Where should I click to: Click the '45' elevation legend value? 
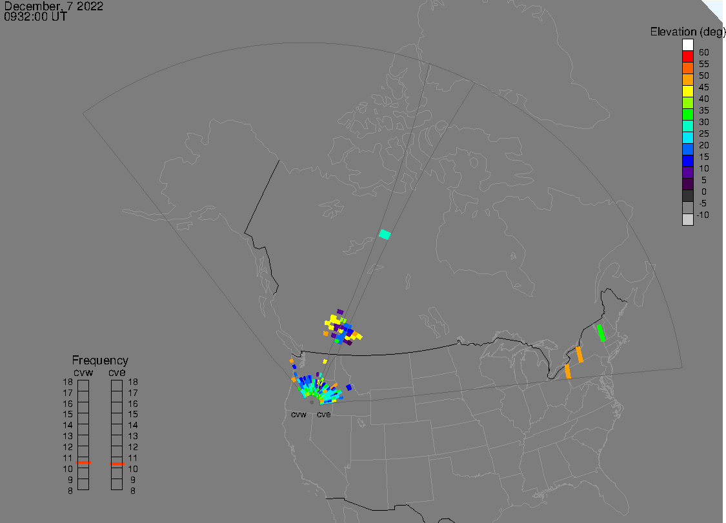coord(704,88)
